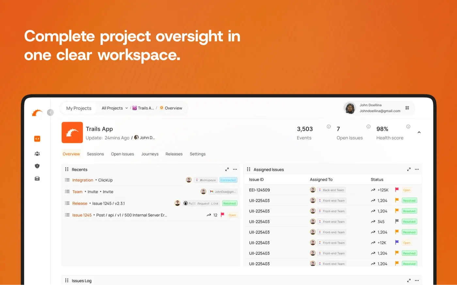Click the Overview breadcrumb item
This screenshot has width=457, height=285.
tap(171, 108)
